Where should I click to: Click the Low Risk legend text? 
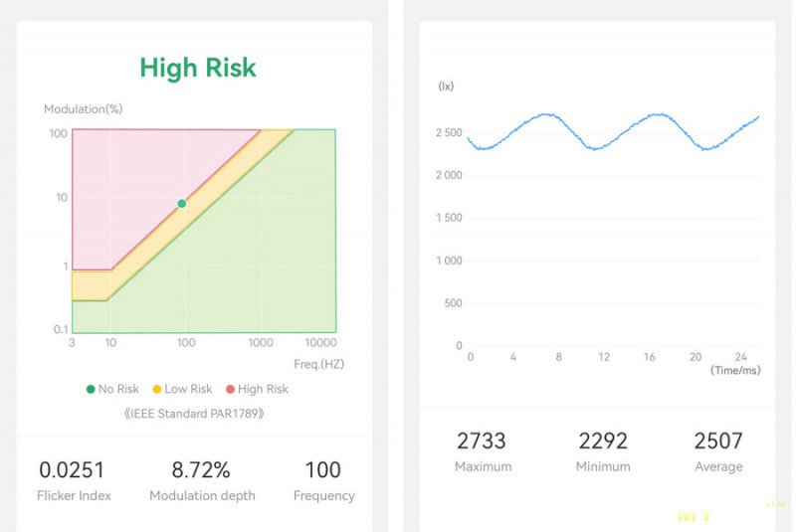pos(188,389)
